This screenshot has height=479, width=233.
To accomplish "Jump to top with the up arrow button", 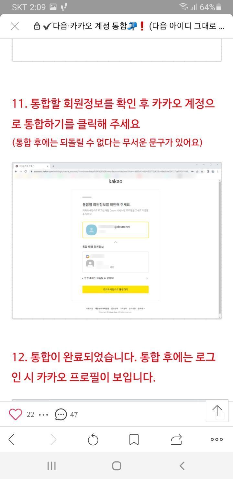I will pyautogui.click(x=217, y=410).
